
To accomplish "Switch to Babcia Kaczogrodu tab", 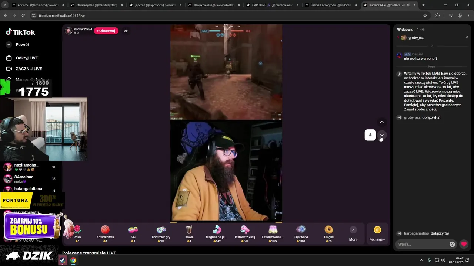I will coord(331,5).
